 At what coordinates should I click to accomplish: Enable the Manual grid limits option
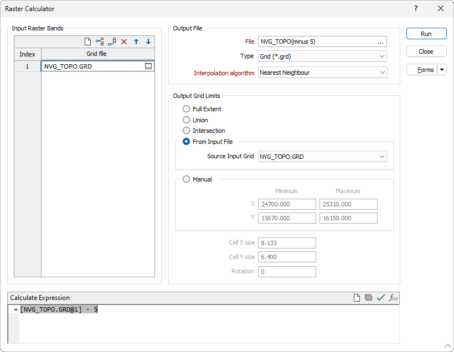click(187, 179)
